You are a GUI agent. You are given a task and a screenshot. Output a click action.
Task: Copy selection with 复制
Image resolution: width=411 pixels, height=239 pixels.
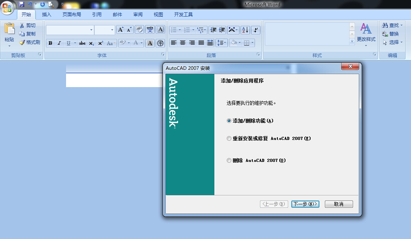pyautogui.click(x=27, y=34)
